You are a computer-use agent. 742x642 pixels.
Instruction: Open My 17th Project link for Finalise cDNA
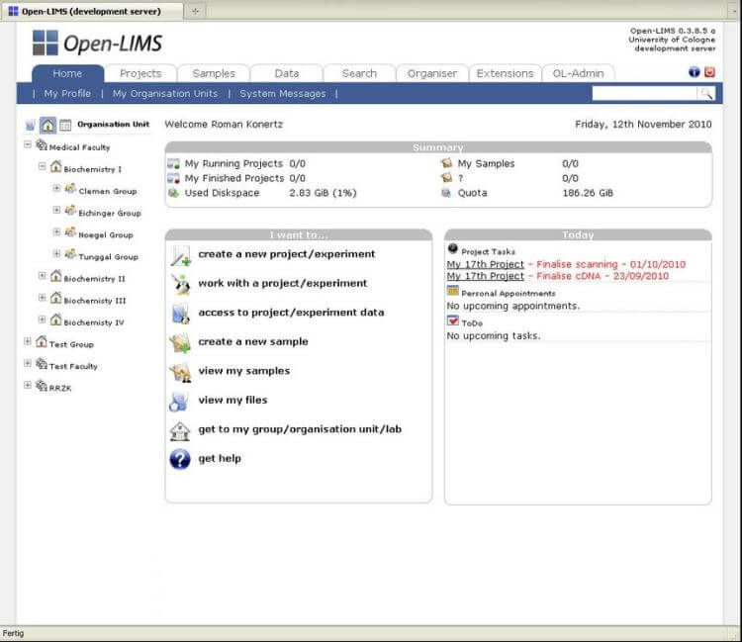point(486,276)
